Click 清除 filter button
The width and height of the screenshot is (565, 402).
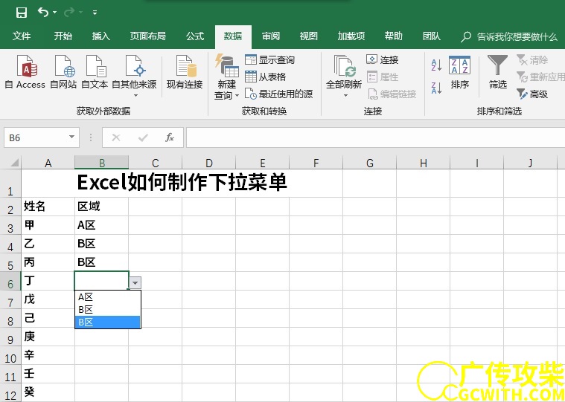[532, 59]
